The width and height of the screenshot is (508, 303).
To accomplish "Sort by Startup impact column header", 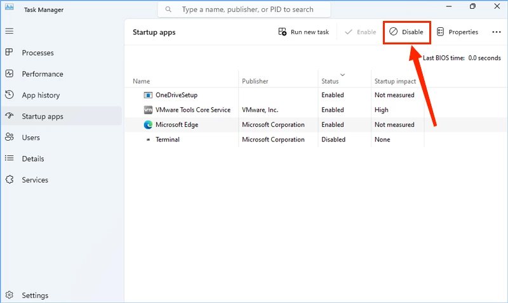I will pyautogui.click(x=395, y=81).
